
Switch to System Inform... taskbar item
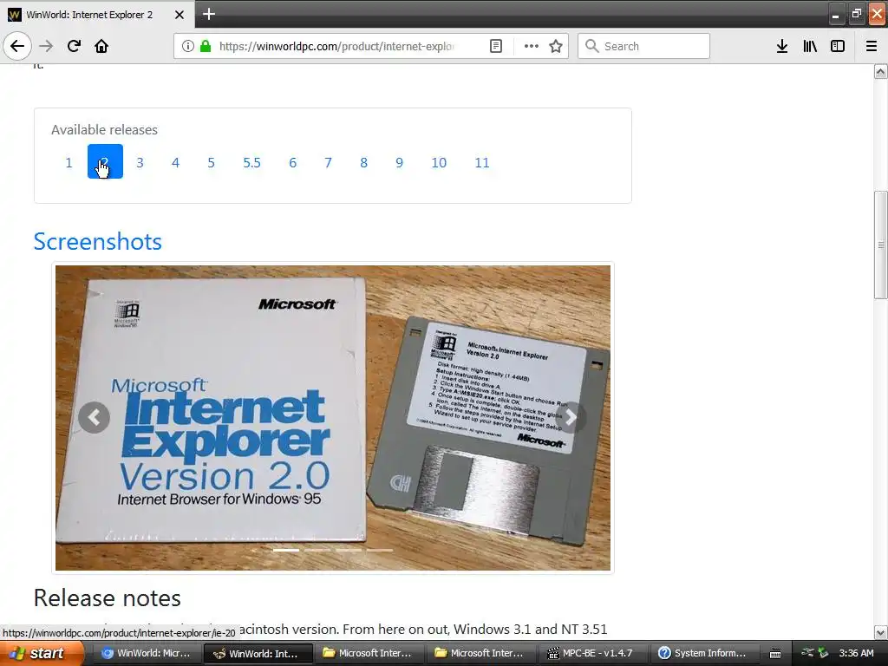pyautogui.click(x=704, y=653)
